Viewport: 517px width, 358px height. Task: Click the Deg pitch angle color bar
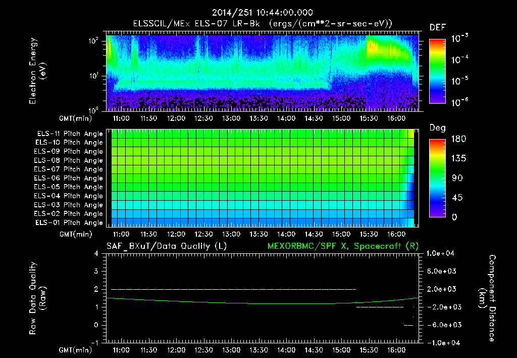[437, 178]
